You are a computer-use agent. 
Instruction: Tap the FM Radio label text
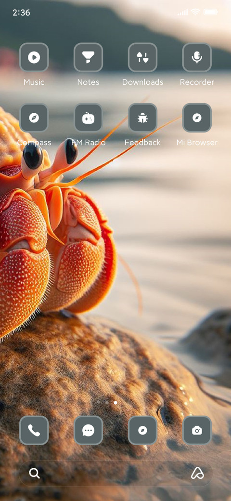tap(89, 143)
